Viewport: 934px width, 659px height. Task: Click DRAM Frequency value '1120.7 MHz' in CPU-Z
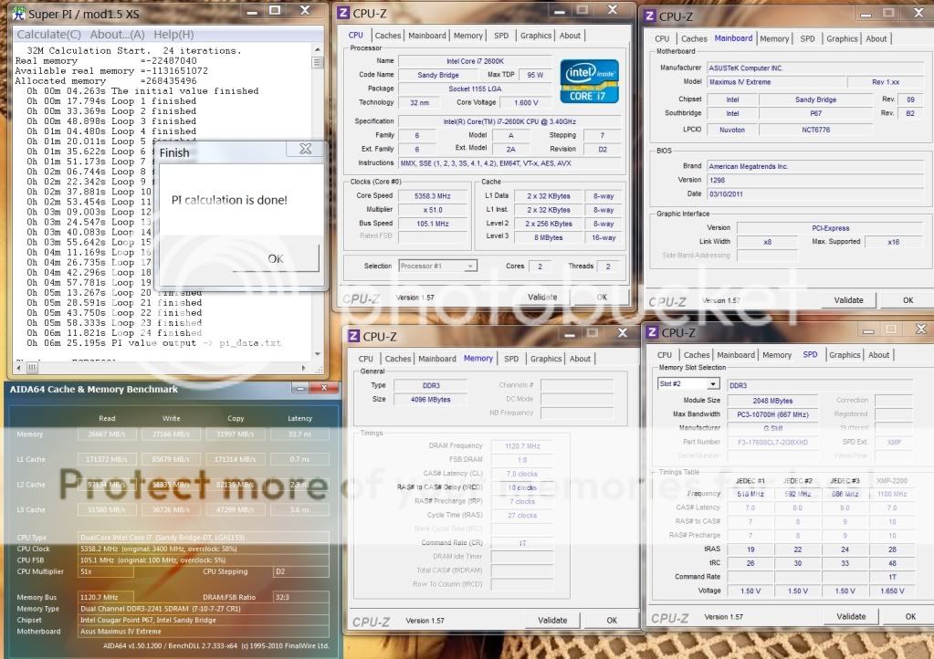tap(522, 446)
